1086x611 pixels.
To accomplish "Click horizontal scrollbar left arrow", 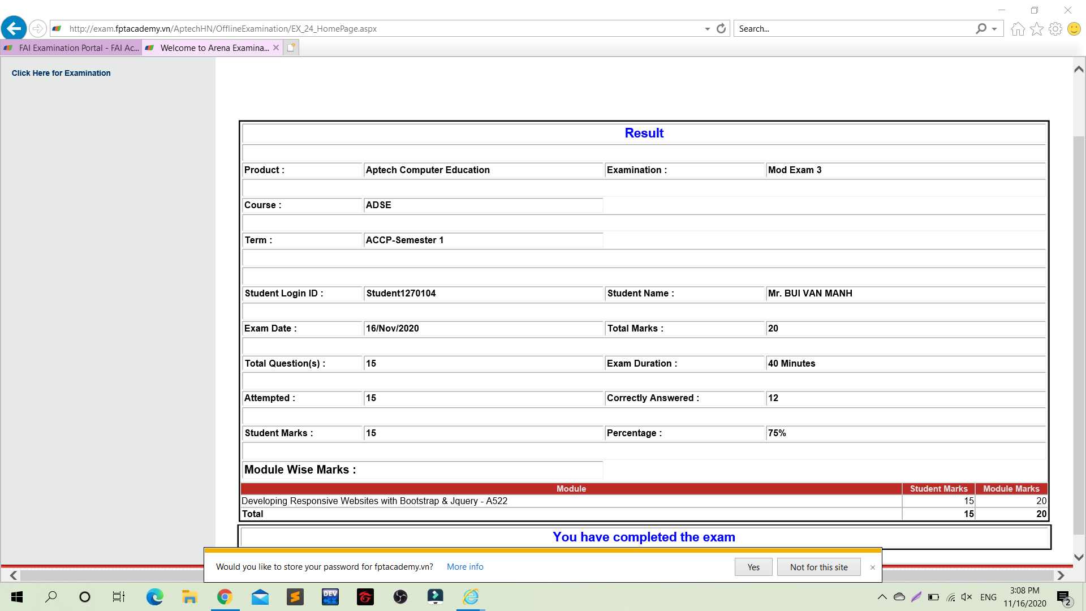I will coord(14,575).
